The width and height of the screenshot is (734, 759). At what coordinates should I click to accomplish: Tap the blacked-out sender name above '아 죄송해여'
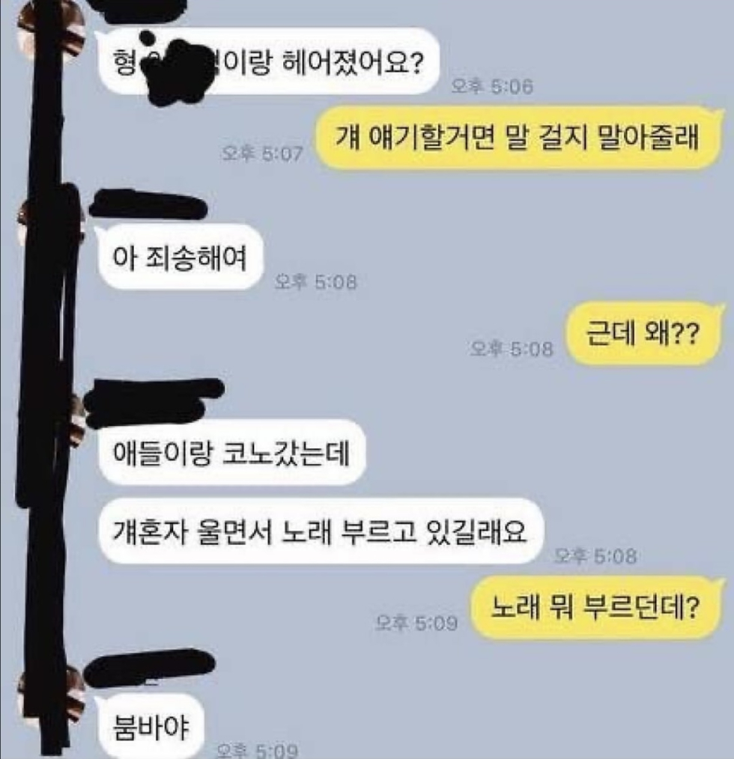click(148, 205)
